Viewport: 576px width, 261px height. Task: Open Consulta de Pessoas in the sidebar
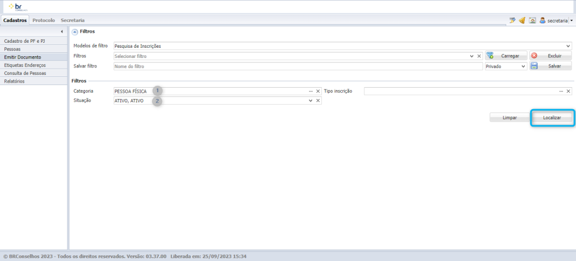coord(34,73)
